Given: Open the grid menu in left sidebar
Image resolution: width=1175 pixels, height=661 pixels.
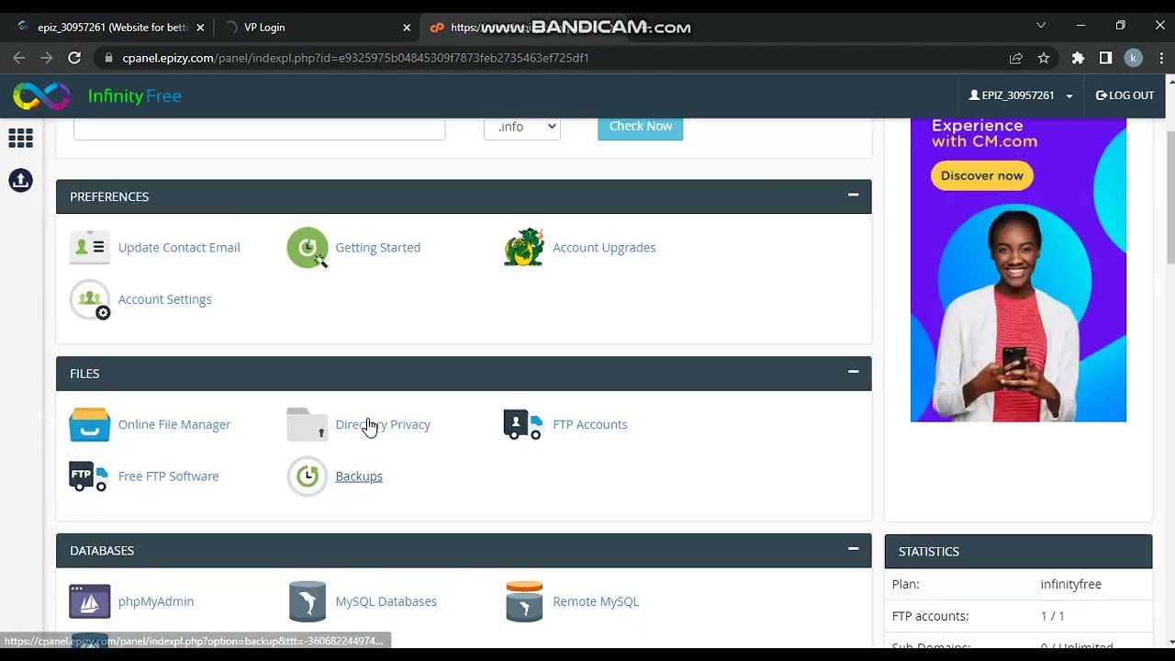Looking at the screenshot, I should pyautogui.click(x=20, y=138).
